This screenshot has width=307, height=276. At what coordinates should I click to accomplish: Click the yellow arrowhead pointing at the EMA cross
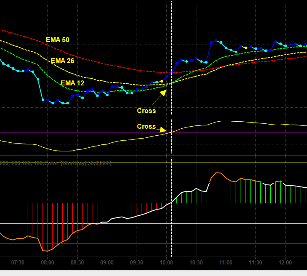tap(163, 93)
